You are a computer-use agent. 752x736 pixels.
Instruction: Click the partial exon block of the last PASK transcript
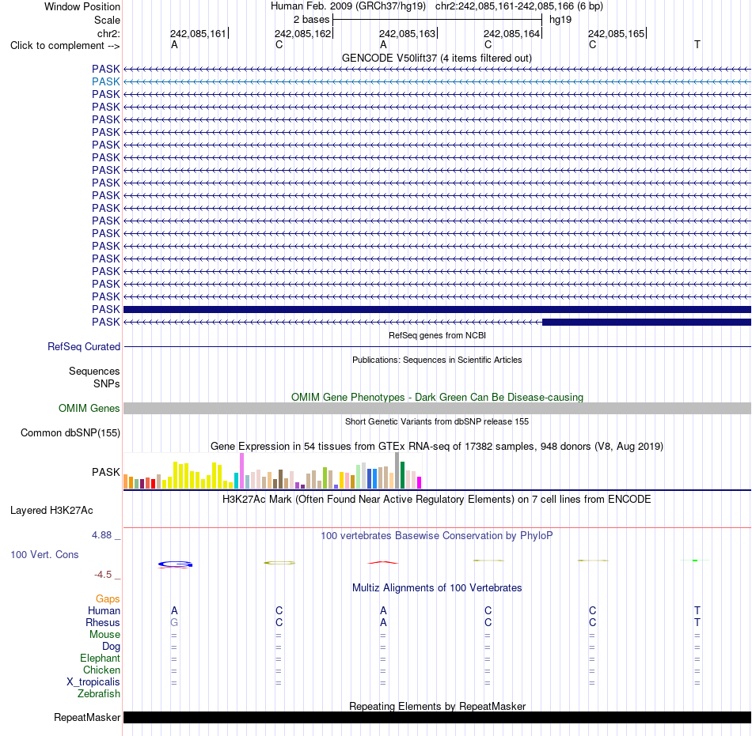(647, 323)
